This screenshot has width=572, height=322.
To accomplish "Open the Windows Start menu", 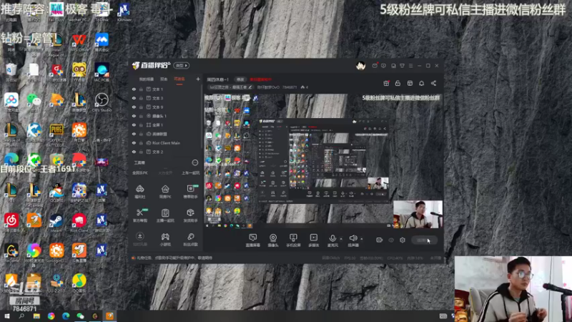I will point(6,316).
